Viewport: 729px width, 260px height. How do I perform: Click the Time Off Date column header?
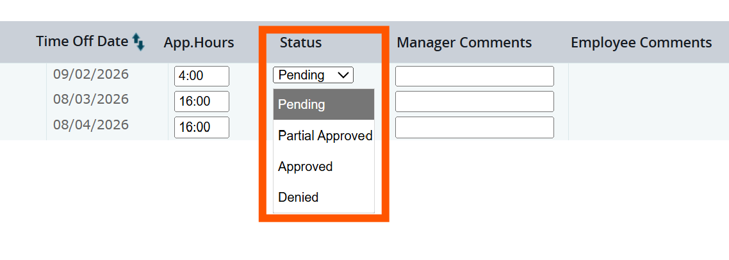[82, 42]
